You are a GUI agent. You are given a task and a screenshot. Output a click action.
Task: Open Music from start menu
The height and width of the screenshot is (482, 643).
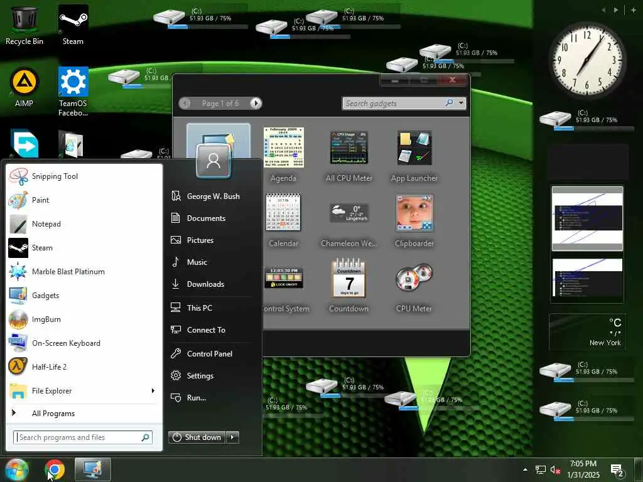(211, 262)
